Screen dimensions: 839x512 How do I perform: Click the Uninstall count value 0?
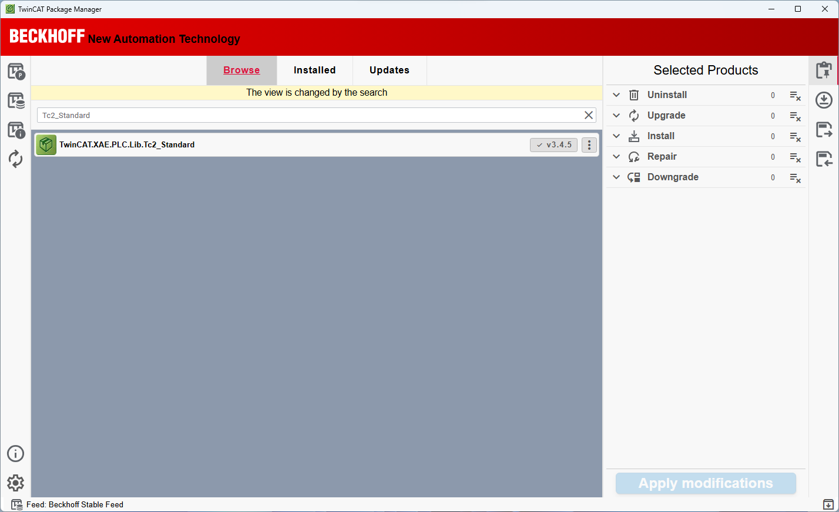(x=773, y=96)
